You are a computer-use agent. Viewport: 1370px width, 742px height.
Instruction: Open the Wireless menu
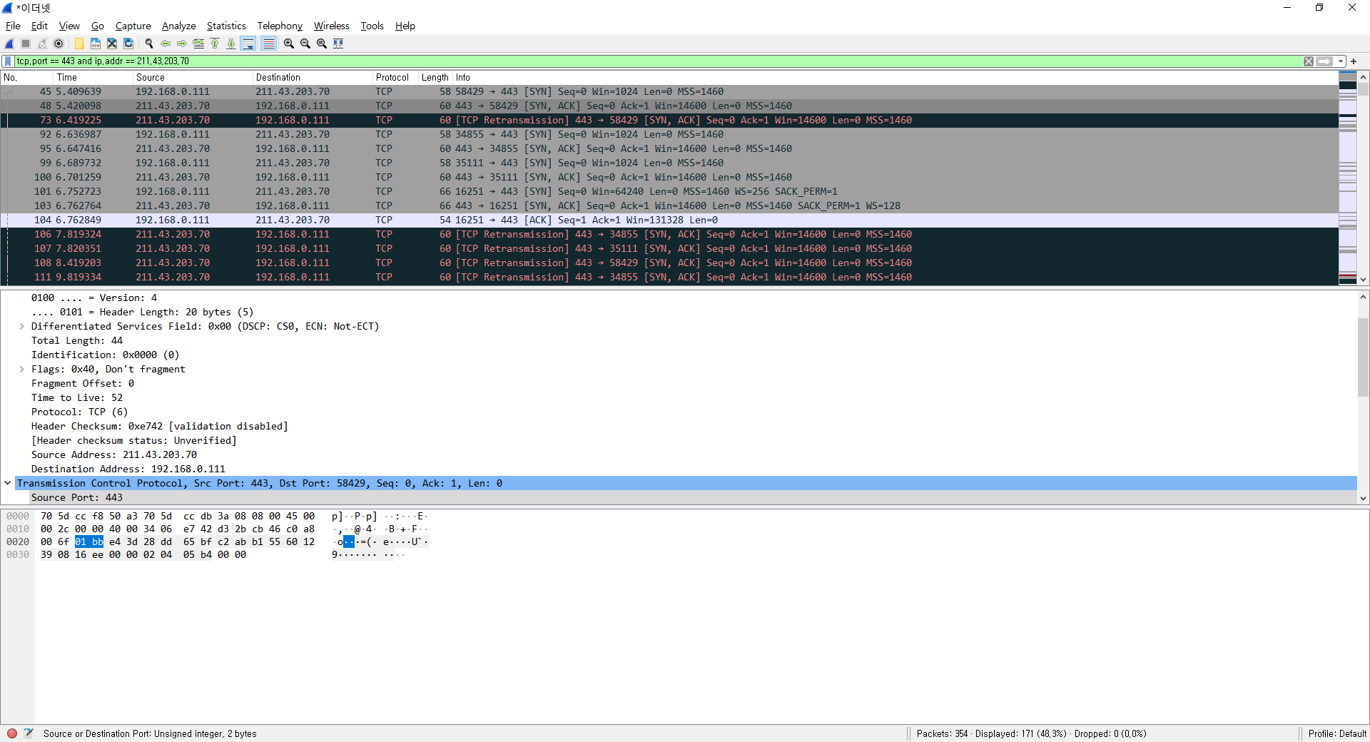[x=332, y=26]
